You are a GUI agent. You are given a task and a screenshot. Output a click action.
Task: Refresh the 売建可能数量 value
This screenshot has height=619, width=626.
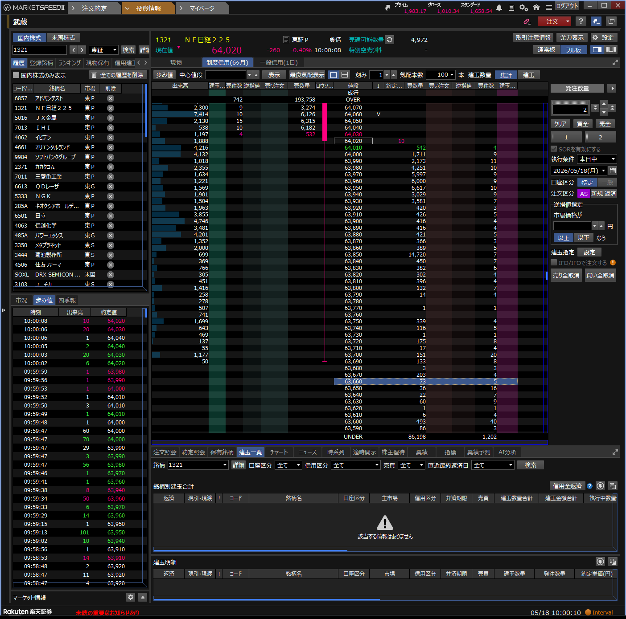[x=390, y=40]
